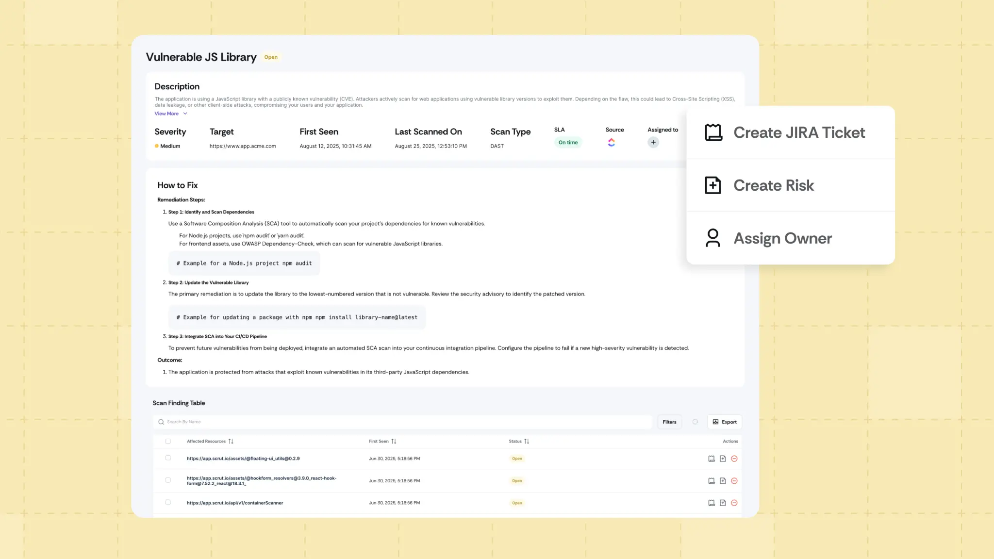
Task: Click create risk icon for containerScanner row
Action: (723, 503)
